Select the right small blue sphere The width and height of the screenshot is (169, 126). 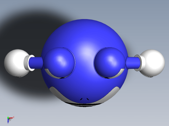110,62
